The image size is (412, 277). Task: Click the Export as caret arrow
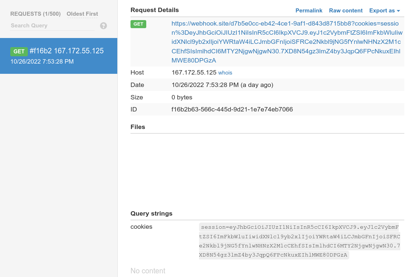[x=398, y=11]
